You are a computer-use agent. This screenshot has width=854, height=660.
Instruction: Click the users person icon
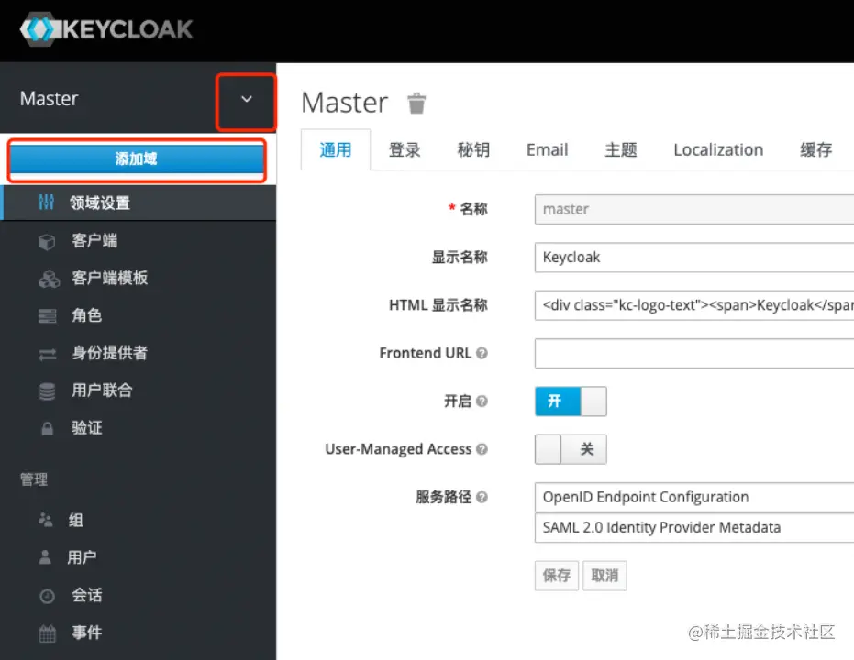[x=45, y=557]
